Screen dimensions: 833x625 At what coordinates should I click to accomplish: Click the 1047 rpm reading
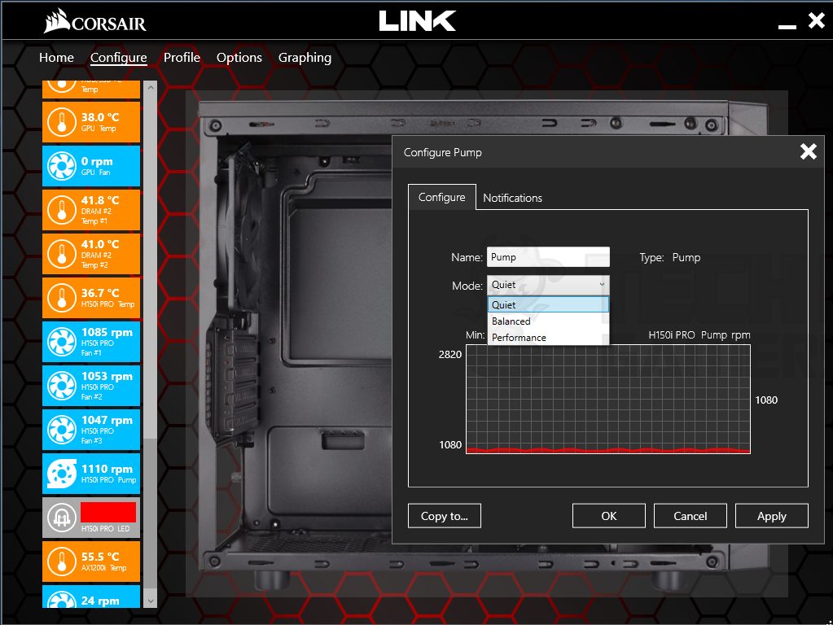click(107, 420)
